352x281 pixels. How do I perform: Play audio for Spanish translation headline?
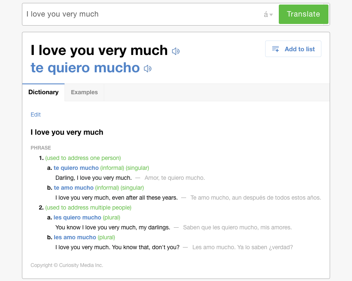click(x=148, y=69)
